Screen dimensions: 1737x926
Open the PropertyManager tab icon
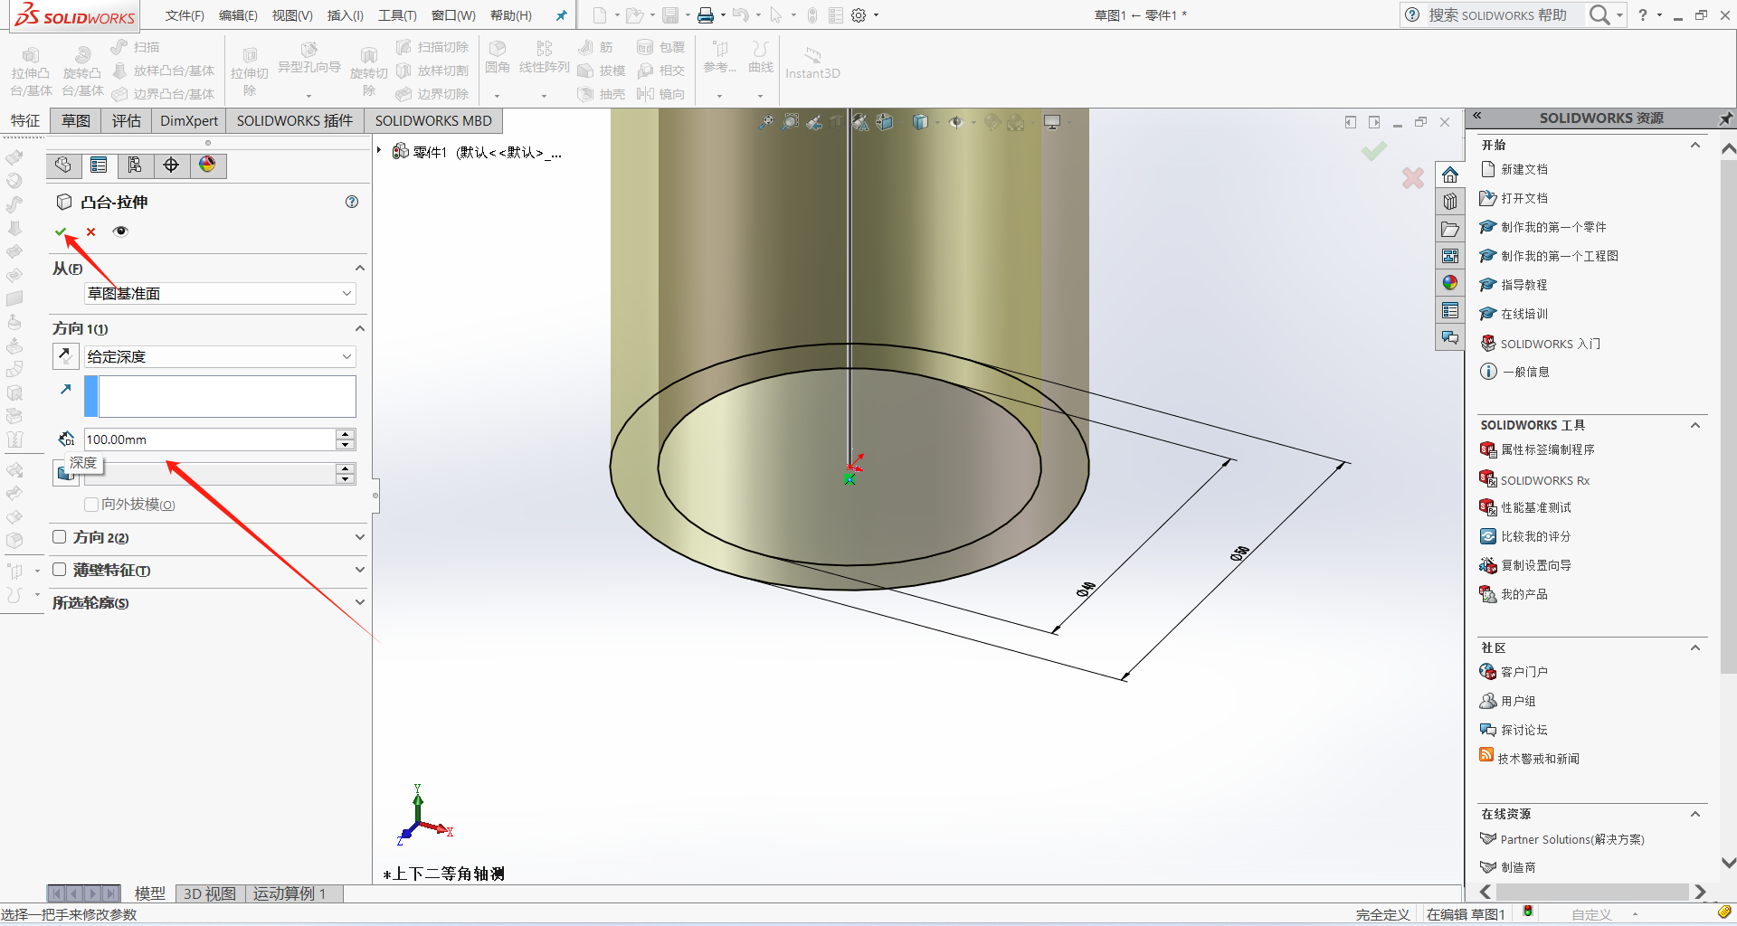coord(99,165)
